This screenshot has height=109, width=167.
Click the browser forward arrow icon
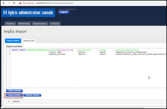(x=9, y=3)
